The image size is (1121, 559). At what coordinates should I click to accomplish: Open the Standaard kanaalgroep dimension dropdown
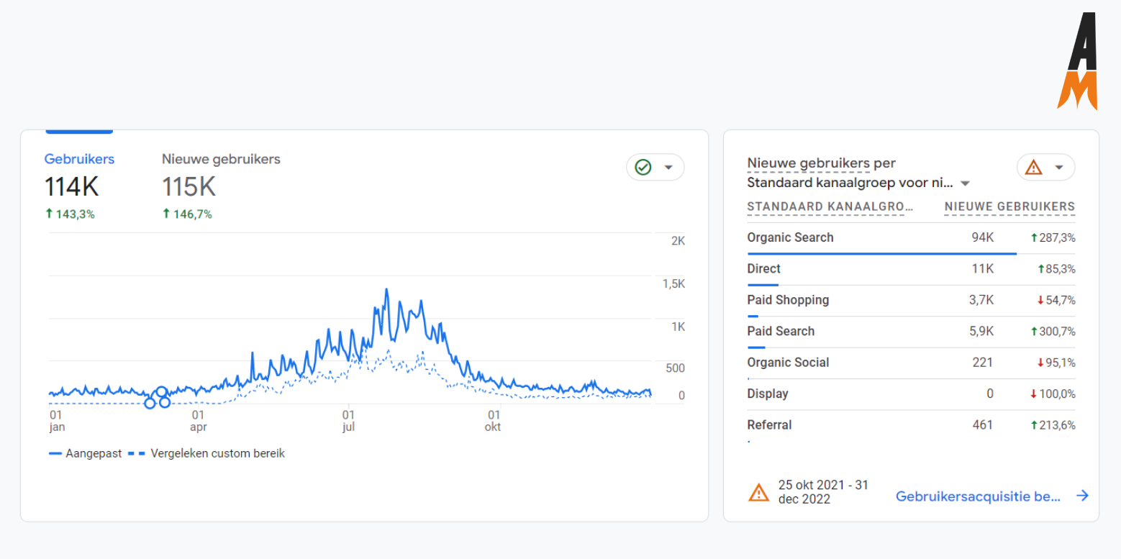[859, 183]
